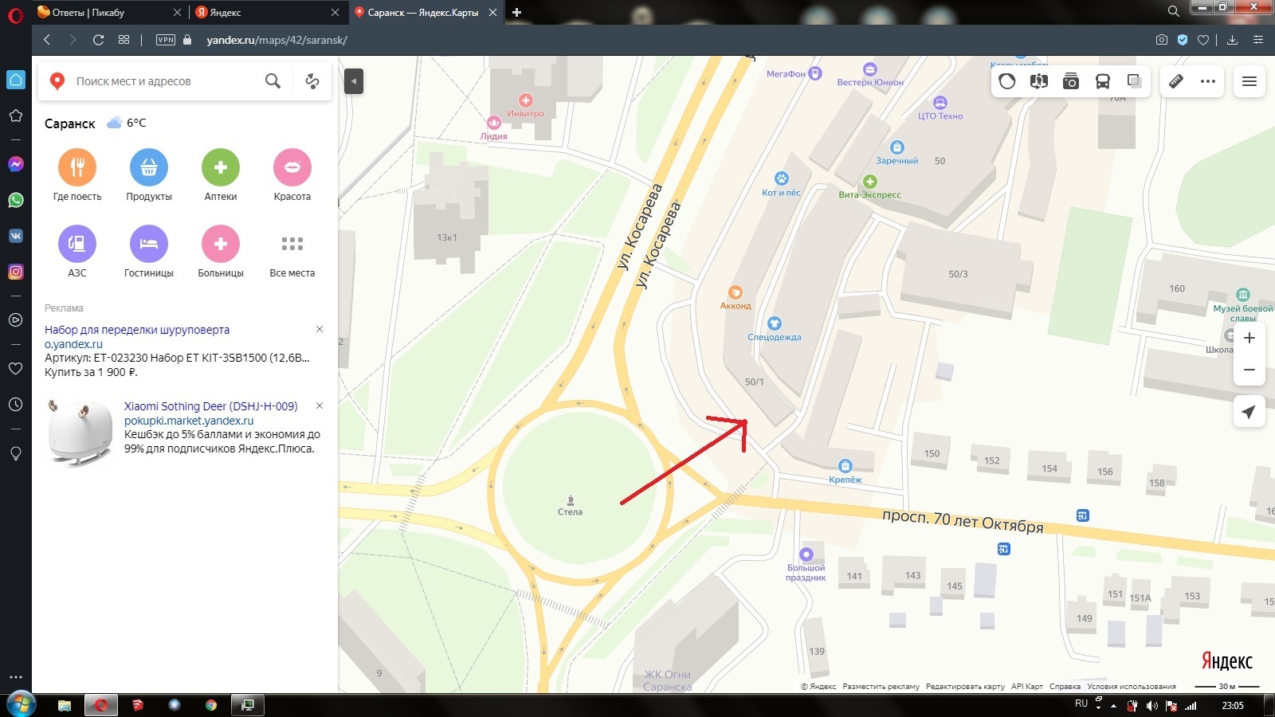1275x717 pixels.
Task: Open the traffic layer on the map toolbar
Action: [1007, 81]
